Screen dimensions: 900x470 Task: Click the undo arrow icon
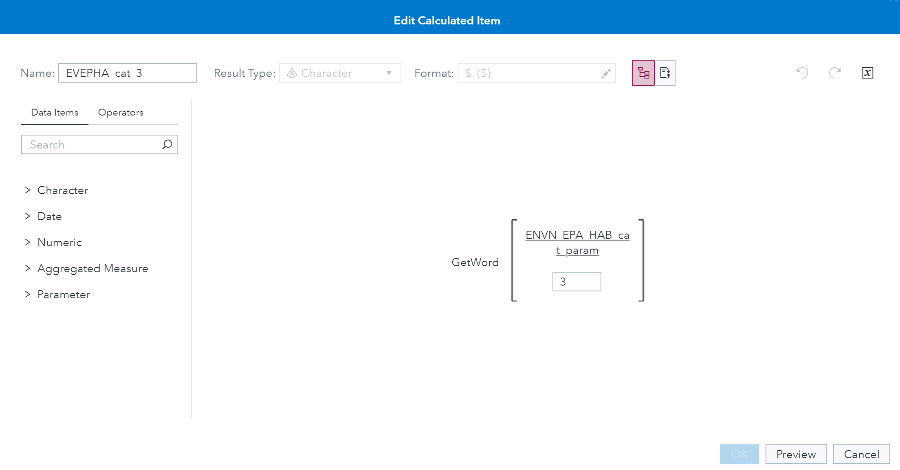802,73
